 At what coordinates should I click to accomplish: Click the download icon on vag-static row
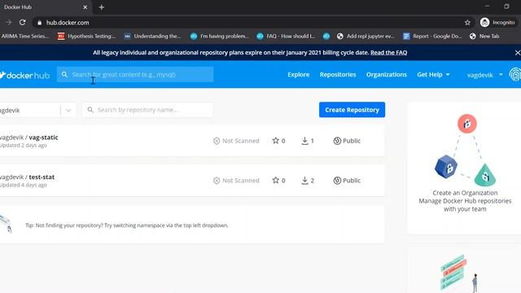point(304,141)
